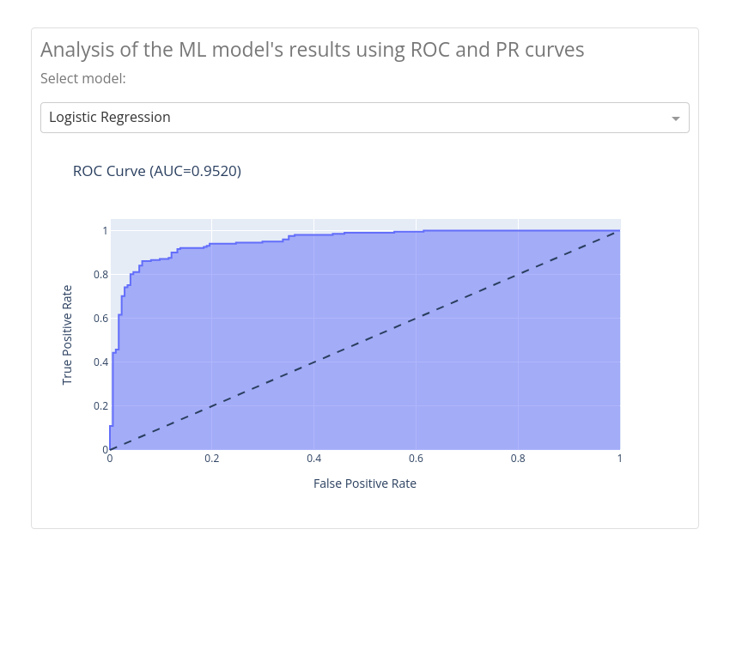Click the dashed diagonal reference line
Viewport: 730px width, 657px height.
point(364,340)
